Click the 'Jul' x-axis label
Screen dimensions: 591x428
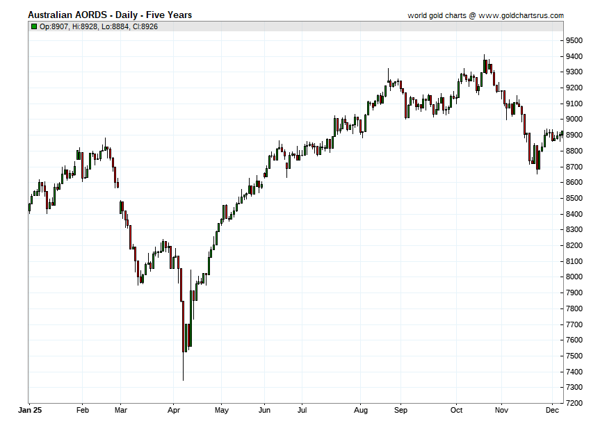(302, 410)
